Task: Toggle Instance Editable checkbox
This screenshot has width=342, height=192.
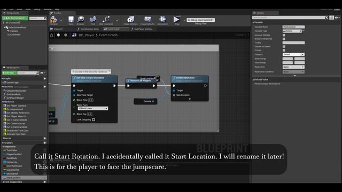Action: [x=284, y=35]
